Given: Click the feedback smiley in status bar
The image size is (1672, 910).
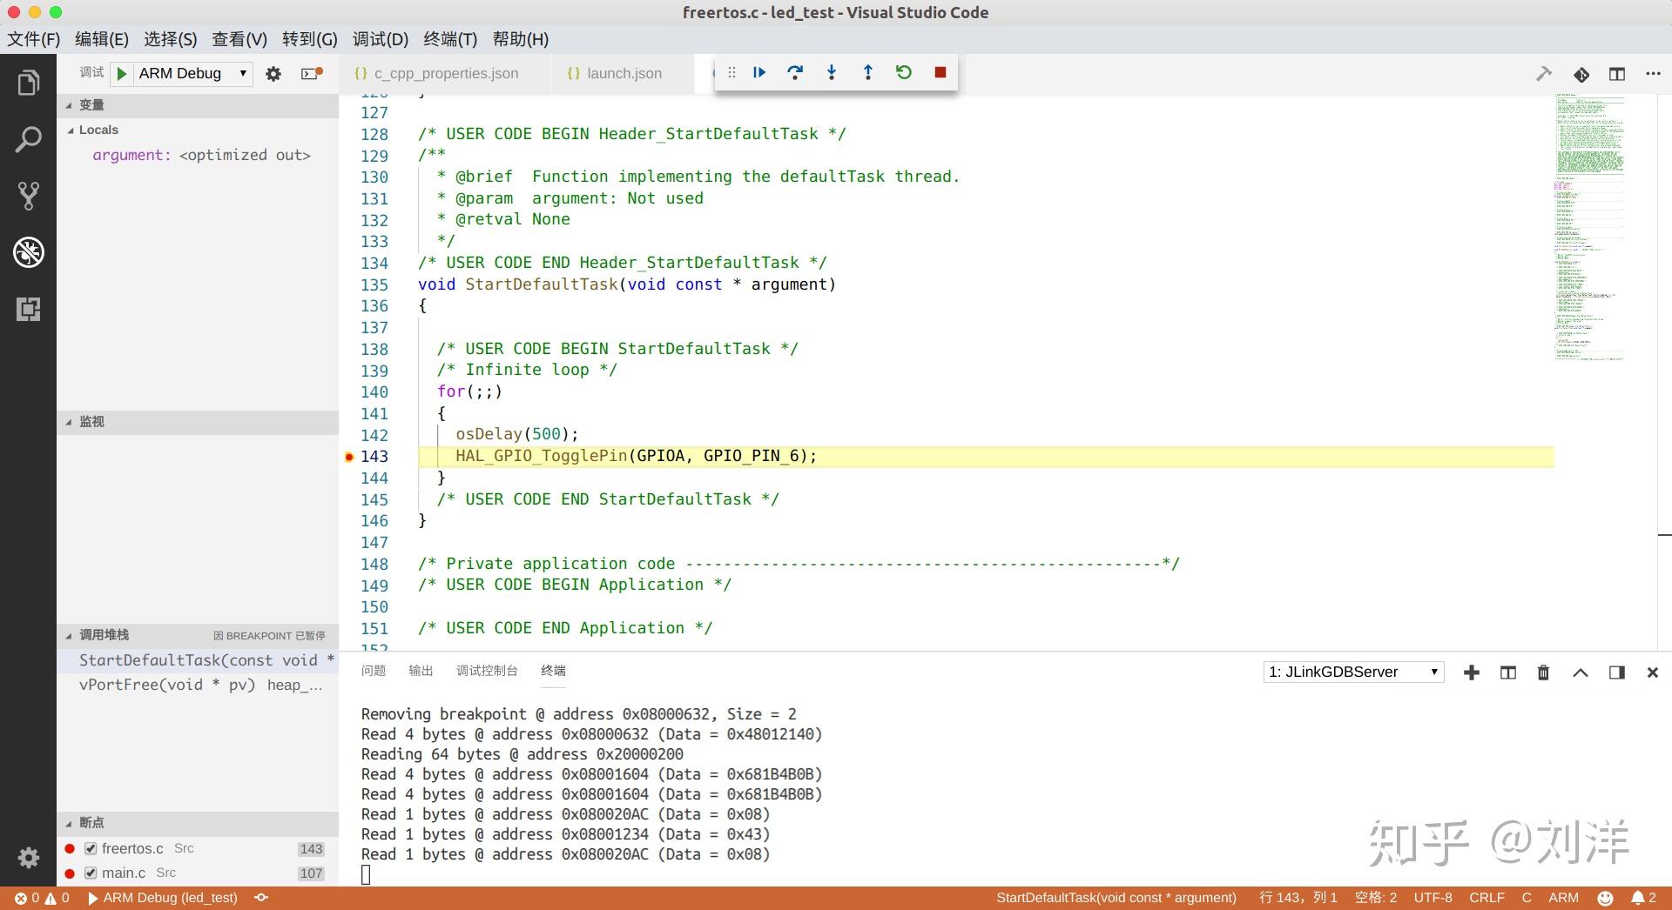Looking at the screenshot, I should [x=1606, y=898].
